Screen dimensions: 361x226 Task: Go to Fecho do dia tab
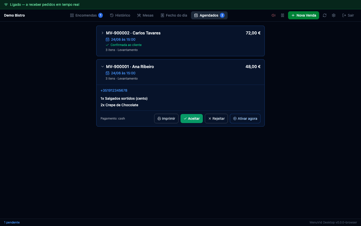[174, 15]
